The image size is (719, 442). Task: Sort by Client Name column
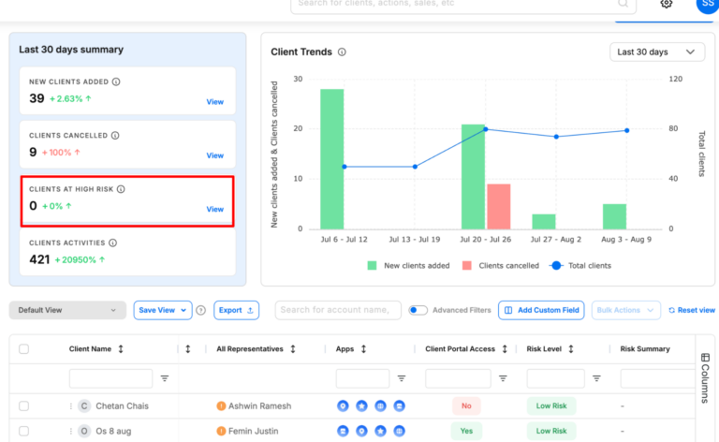(121, 349)
